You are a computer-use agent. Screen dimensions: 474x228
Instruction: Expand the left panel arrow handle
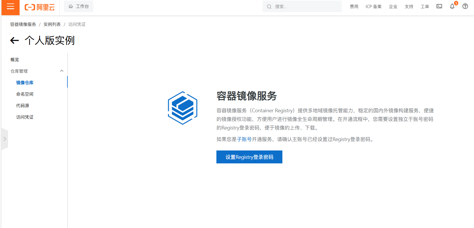5,139
